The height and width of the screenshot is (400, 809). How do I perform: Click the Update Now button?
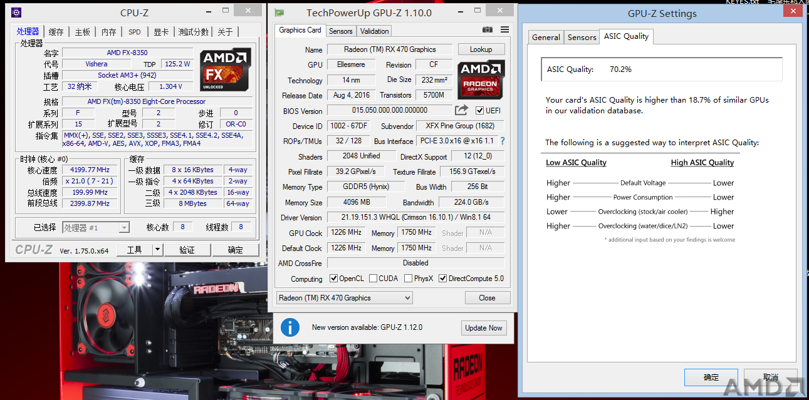tap(484, 327)
